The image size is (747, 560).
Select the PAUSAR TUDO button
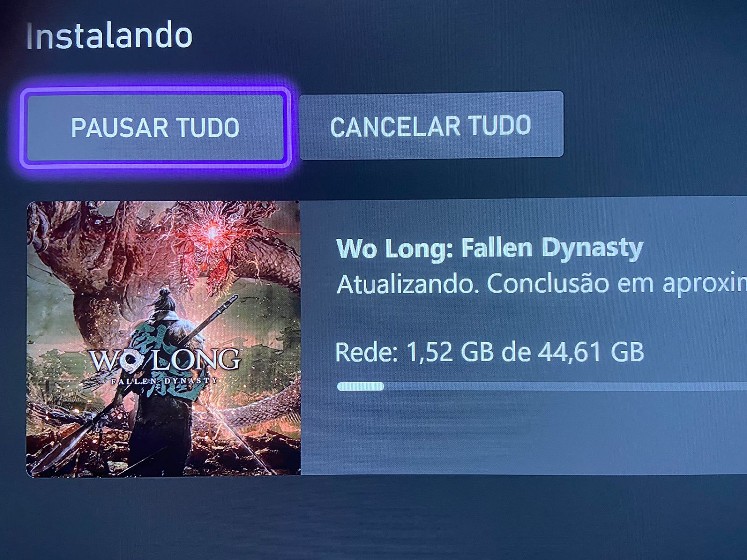coord(155,127)
